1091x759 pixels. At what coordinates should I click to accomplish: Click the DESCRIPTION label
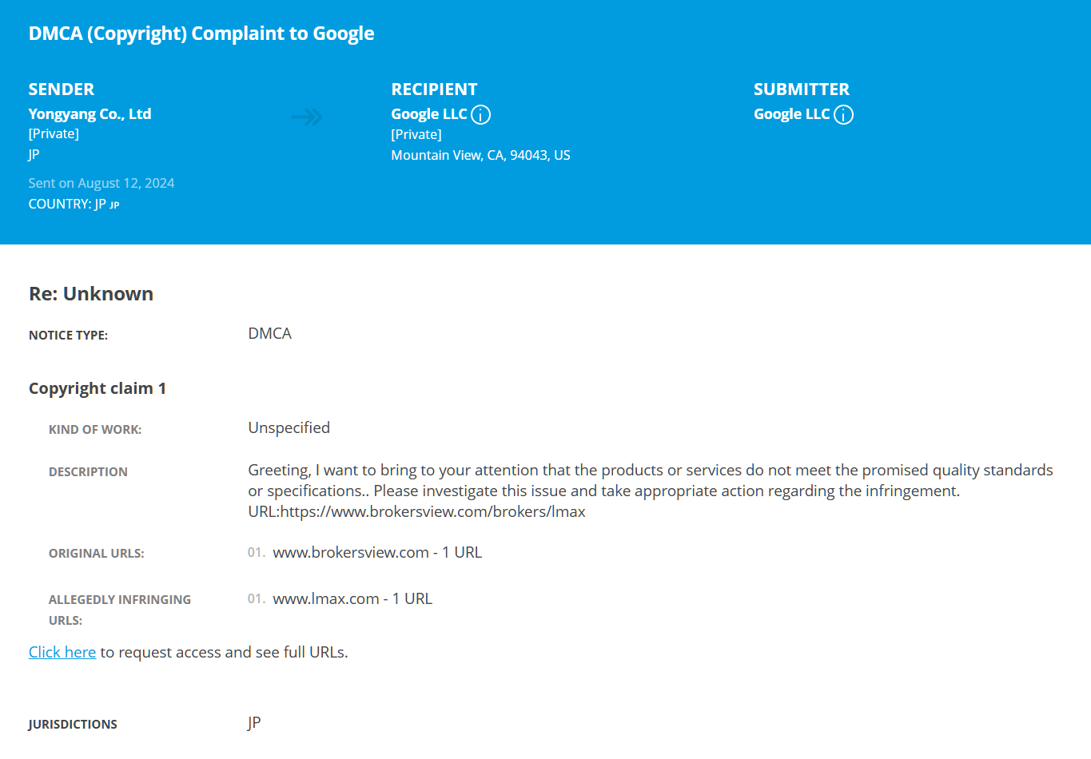pos(88,471)
